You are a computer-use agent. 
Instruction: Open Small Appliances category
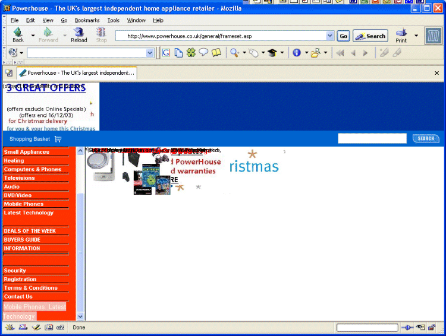[26, 152]
